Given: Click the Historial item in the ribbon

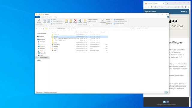Looking at the screenshot, I should click(x=109, y=24).
